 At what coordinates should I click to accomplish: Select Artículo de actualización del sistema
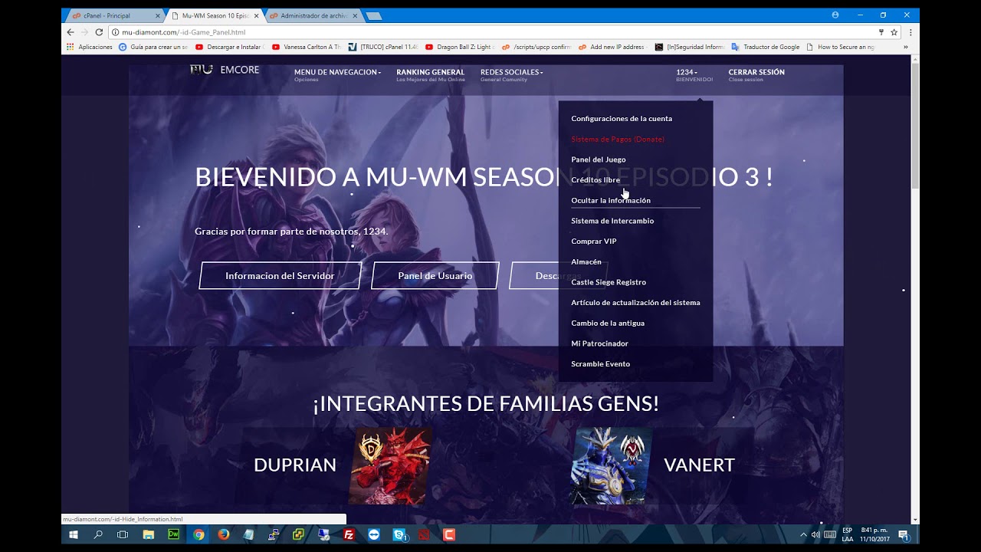click(x=635, y=303)
